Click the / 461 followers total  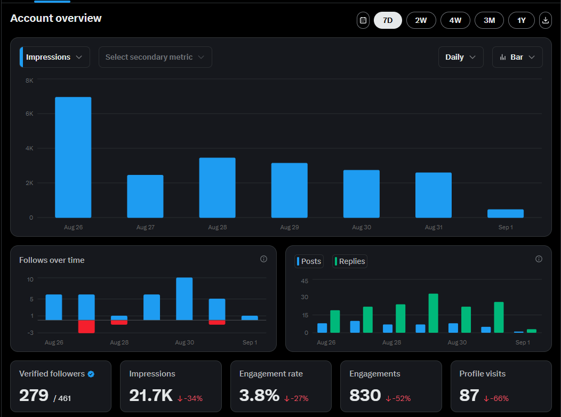pyautogui.click(x=62, y=398)
